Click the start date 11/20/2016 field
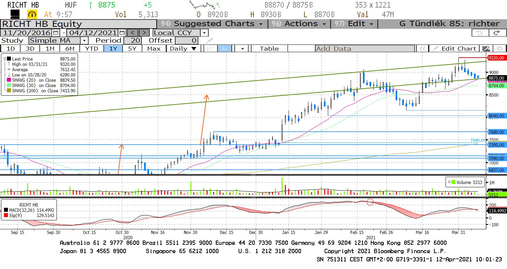 (x=26, y=33)
